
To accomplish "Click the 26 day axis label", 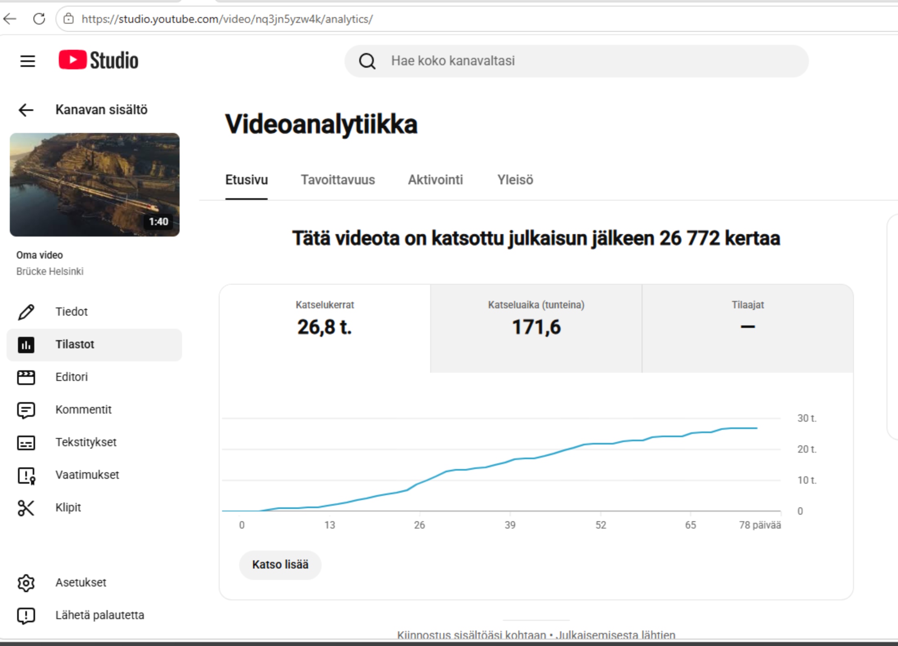I will pyautogui.click(x=420, y=525).
